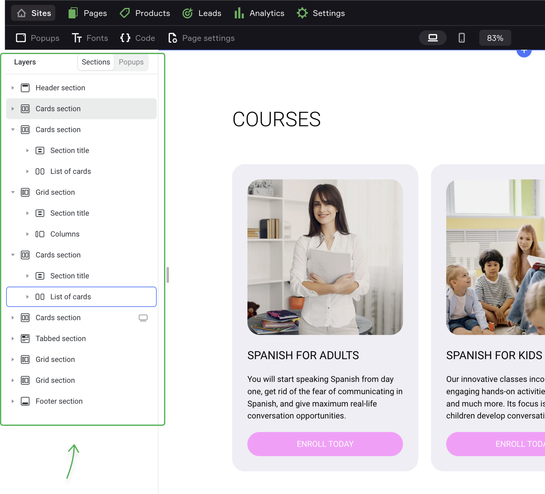Open the Code editor
Image resolution: width=545 pixels, height=494 pixels.
tap(138, 38)
